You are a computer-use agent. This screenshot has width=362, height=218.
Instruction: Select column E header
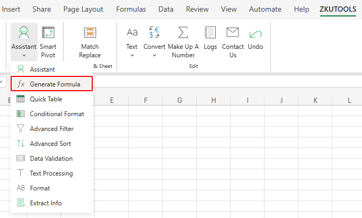(112, 100)
